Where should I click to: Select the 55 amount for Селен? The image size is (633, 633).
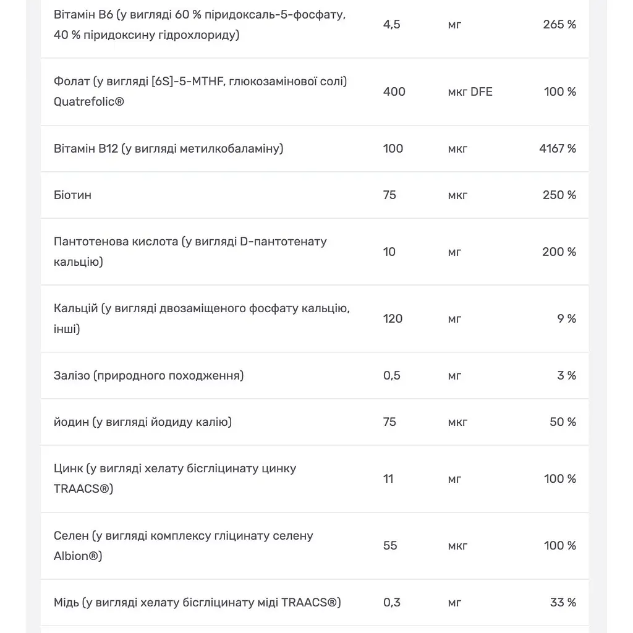tap(390, 546)
